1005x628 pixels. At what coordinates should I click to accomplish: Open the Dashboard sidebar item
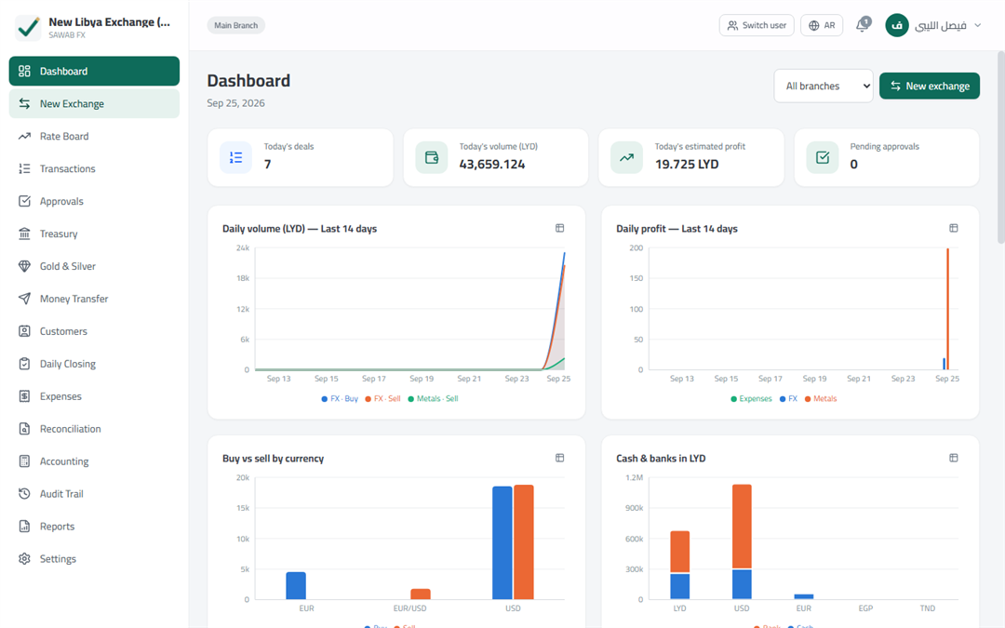(94, 71)
